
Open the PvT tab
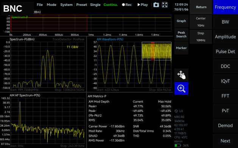(x=226, y=111)
